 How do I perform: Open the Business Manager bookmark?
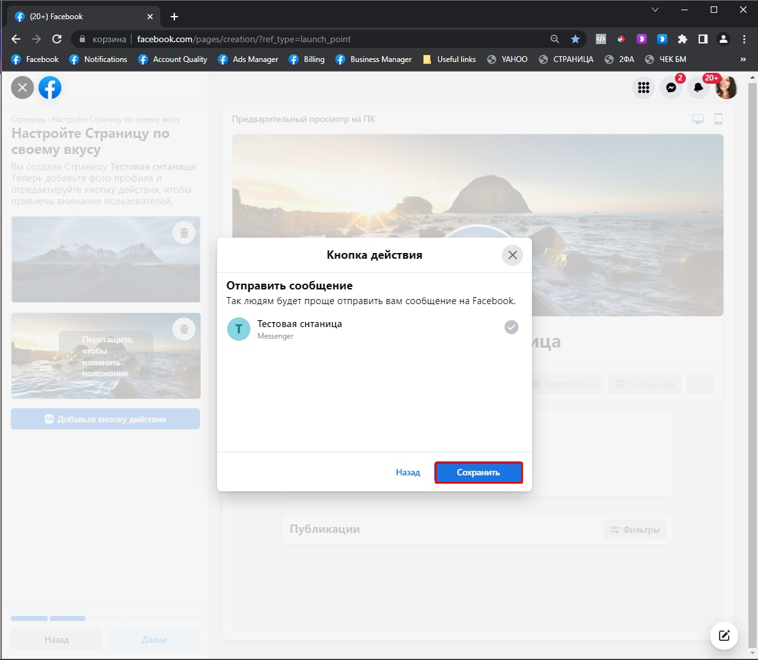coord(374,59)
